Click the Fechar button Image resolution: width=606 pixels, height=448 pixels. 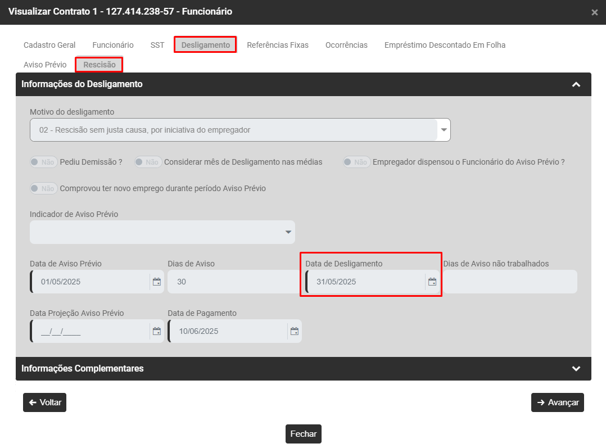tap(304, 434)
